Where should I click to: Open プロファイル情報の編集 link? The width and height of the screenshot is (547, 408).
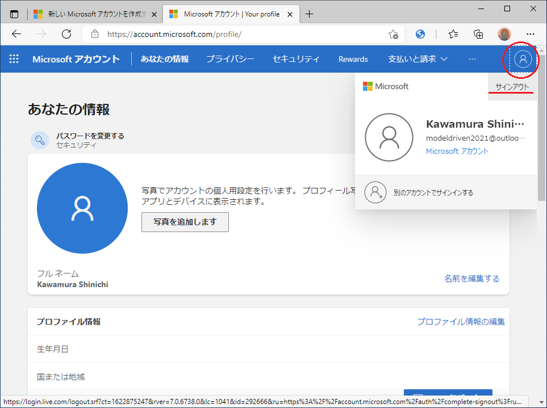coord(461,321)
